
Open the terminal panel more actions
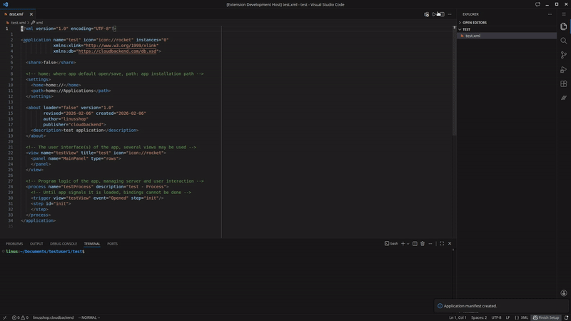(430, 243)
